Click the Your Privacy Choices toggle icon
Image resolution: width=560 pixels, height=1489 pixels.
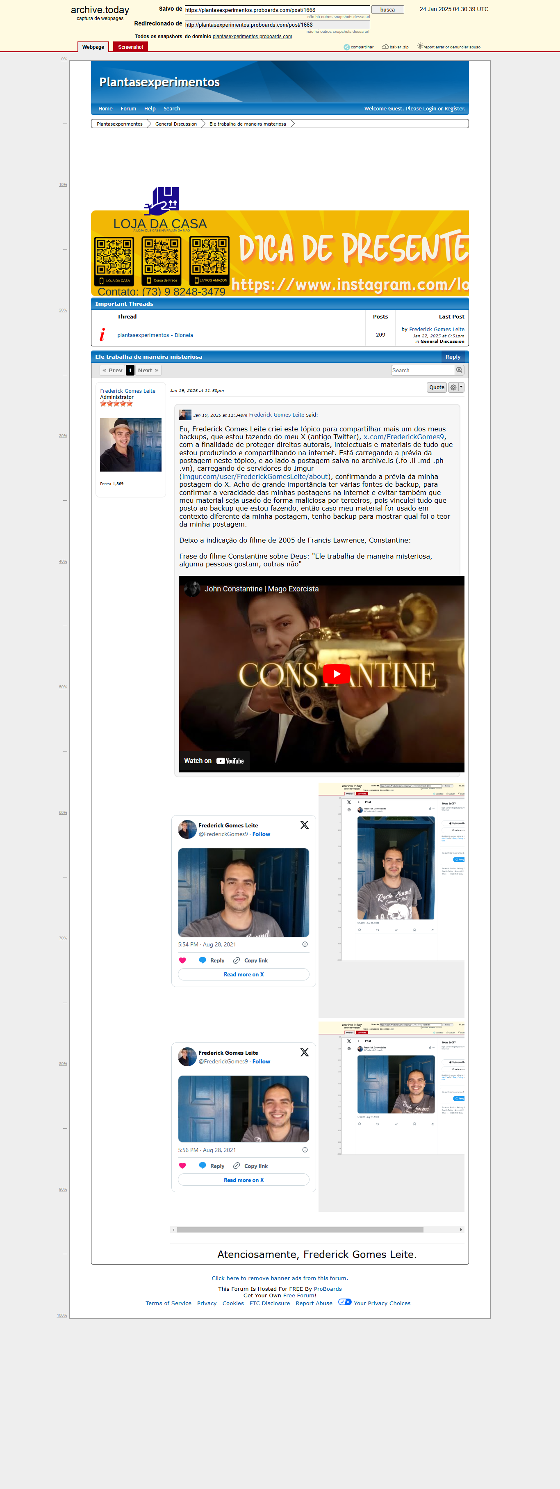345,1302
